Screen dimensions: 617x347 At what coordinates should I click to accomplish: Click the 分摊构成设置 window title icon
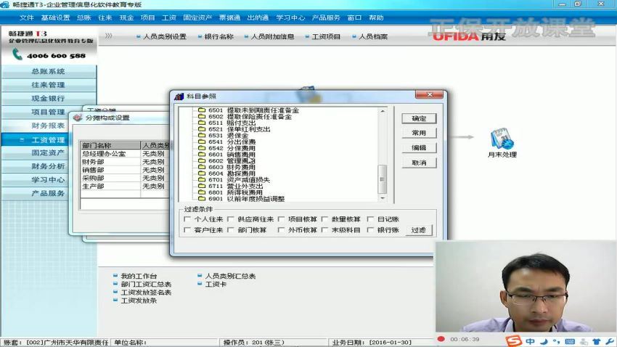[x=78, y=118]
